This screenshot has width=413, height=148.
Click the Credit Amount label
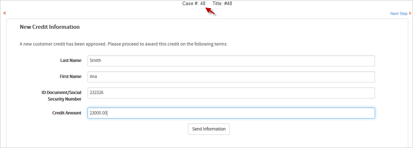67,113
